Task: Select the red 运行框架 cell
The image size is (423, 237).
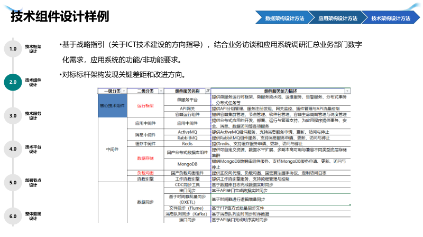Action: 145,106
